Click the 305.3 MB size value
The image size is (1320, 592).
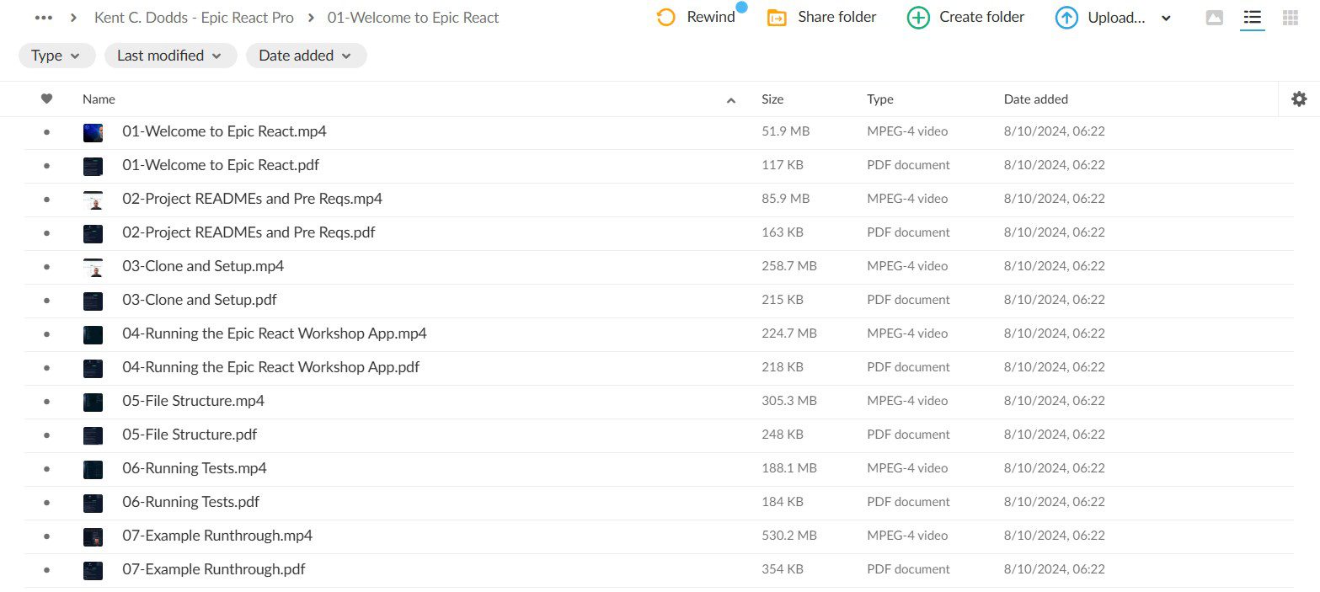pos(789,401)
